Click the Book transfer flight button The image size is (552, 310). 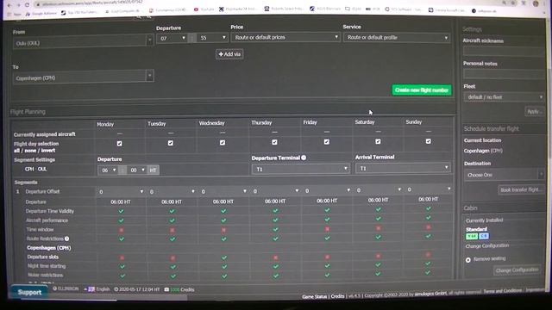521,189
